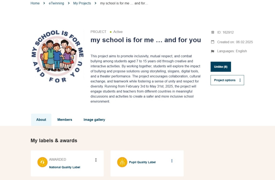275x180 pixels.
Task: Click the green Active status dot
Action: pos(111,32)
